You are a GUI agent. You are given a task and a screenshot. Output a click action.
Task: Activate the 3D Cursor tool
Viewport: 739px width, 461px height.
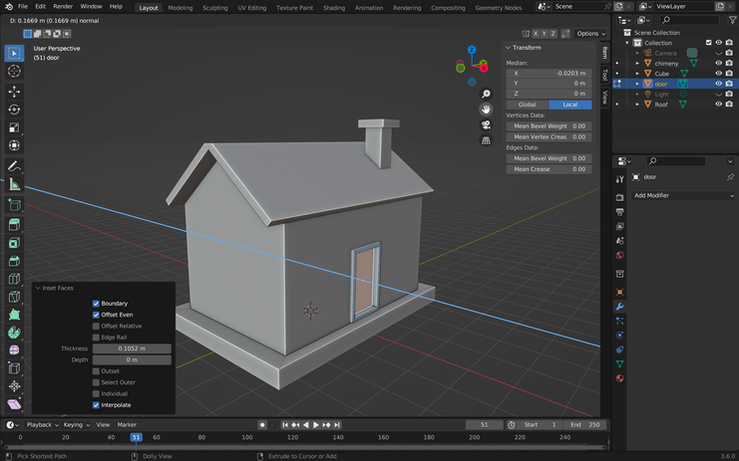(14, 71)
